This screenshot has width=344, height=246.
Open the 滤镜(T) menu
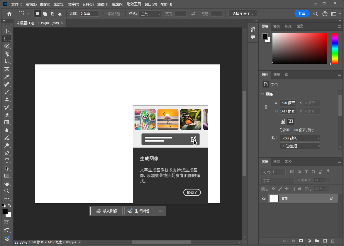click(103, 4)
